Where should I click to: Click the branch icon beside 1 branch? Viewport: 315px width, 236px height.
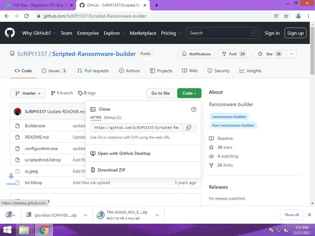(x=53, y=93)
